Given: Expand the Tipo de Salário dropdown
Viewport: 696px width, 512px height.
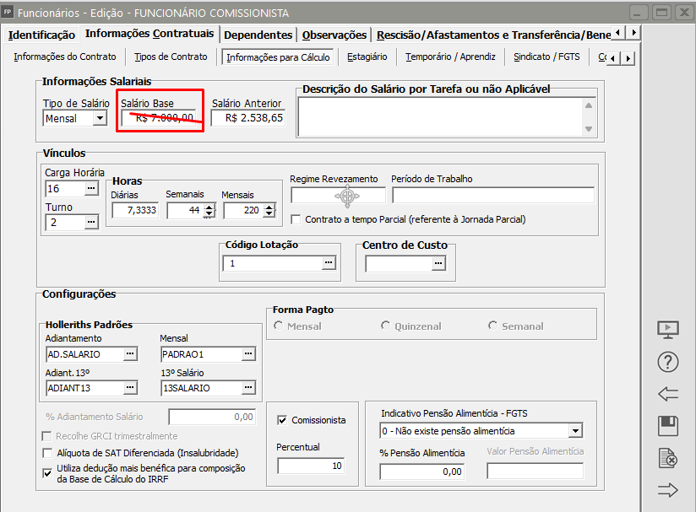Looking at the screenshot, I should (100, 119).
